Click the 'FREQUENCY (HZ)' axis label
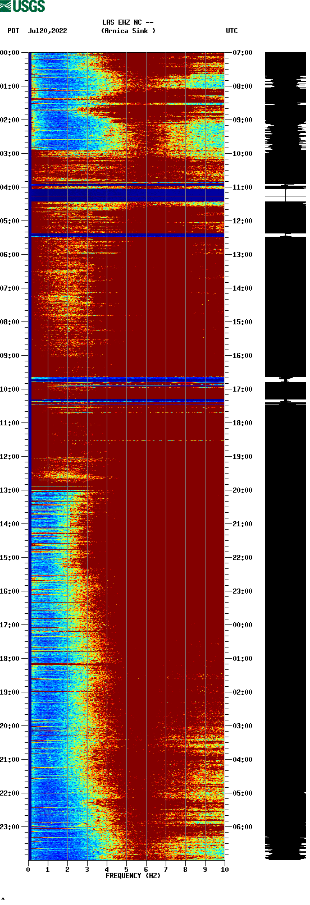This screenshot has height=905, width=310. tap(133, 876)
